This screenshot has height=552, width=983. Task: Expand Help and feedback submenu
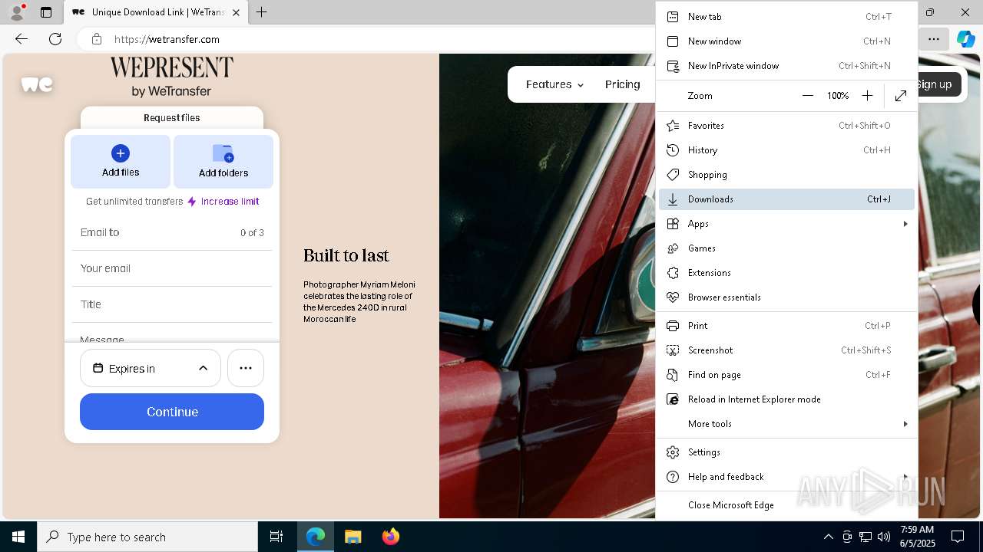tap(786, 477)
